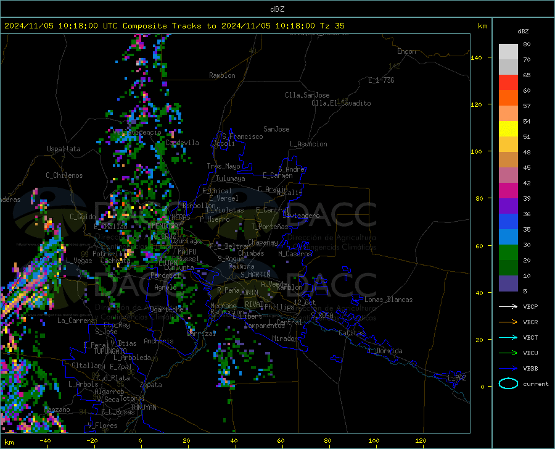
Task: Pick the red swatch between 65 and 60
Action: (508, 83)
